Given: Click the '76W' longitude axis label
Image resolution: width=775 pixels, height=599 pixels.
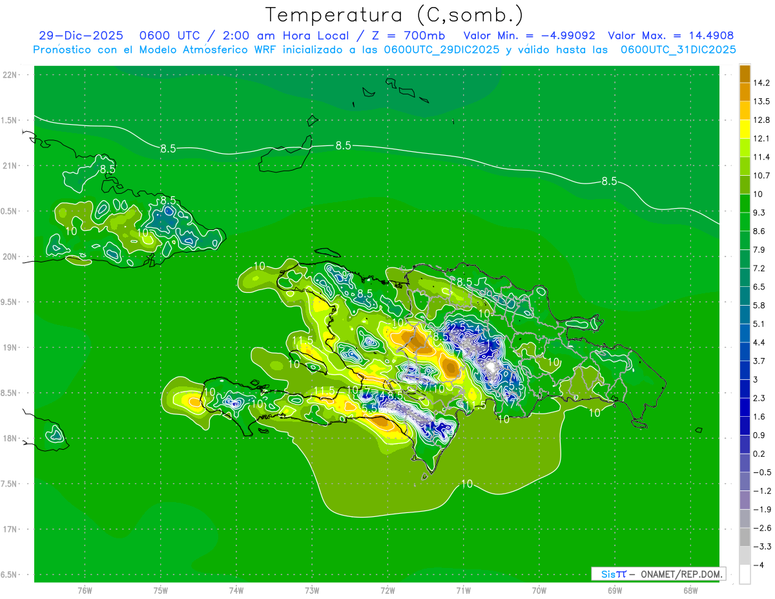Looking at the screenshot, I should click(85, 591).
